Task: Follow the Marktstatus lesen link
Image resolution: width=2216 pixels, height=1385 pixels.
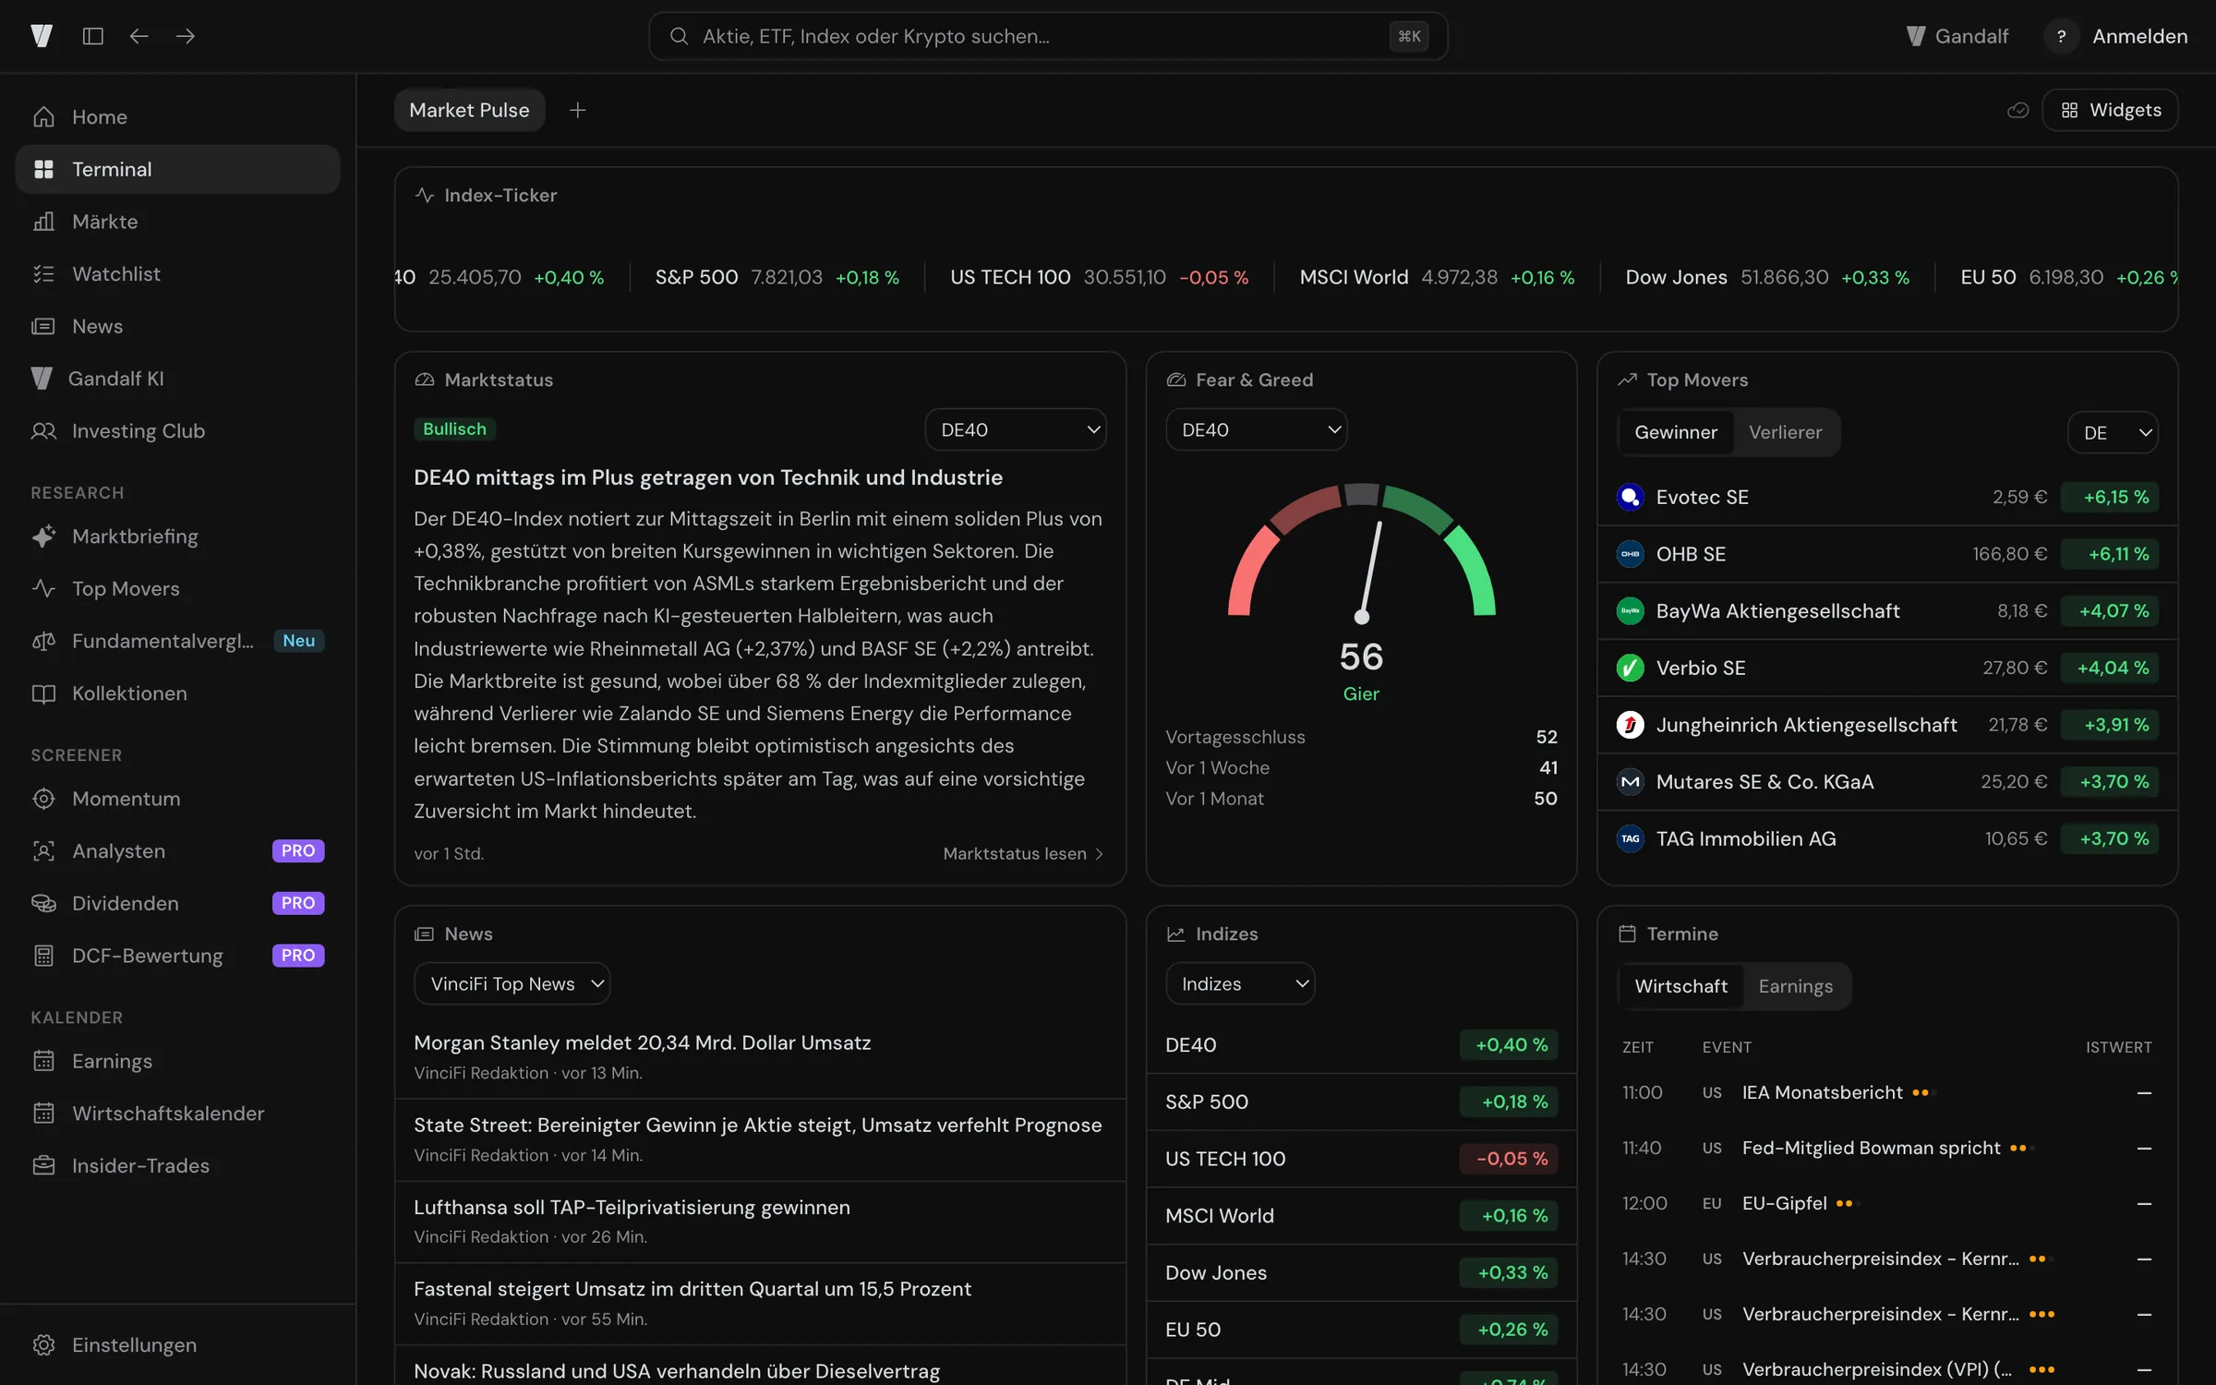Action: tap(1023, 854)
